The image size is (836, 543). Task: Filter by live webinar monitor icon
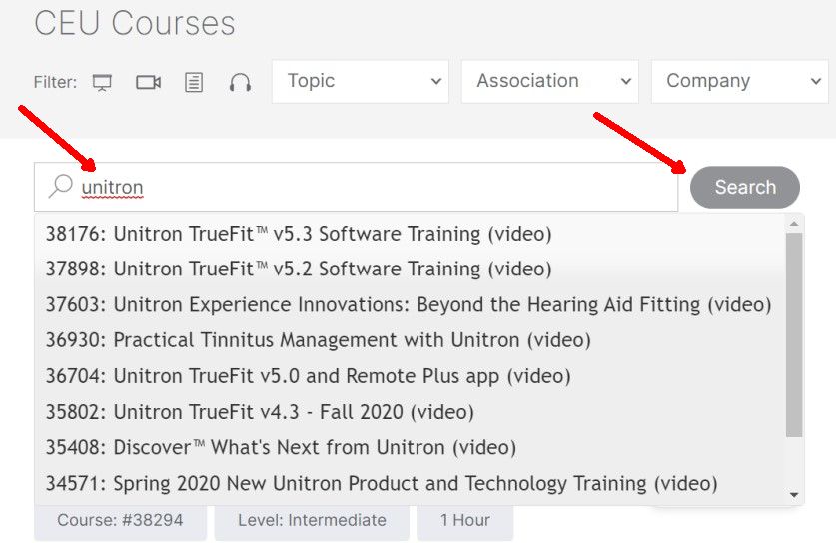pos(102,83)
